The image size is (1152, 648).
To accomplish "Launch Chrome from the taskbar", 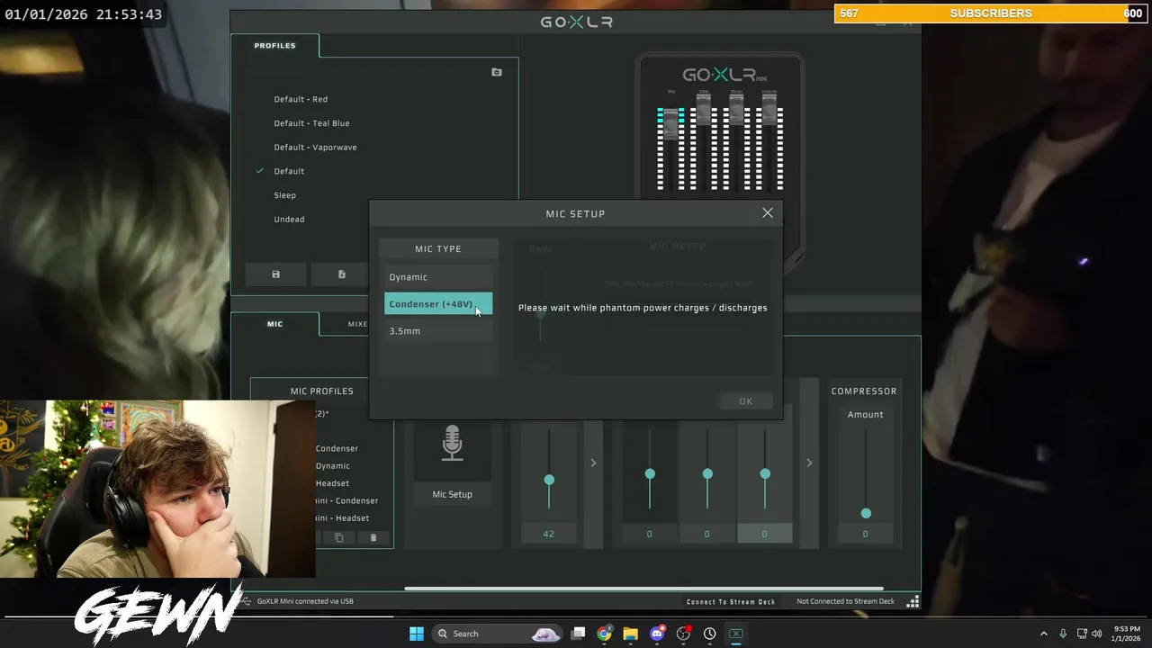I will point(605,634).
